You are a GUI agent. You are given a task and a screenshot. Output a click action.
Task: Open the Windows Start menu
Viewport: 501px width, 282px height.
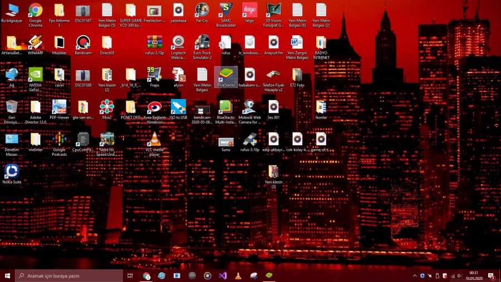click(x=7, y=276)
